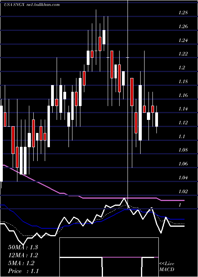Click the 1.12 price axis label
198x277 pixels.
[x=183, y=123]
